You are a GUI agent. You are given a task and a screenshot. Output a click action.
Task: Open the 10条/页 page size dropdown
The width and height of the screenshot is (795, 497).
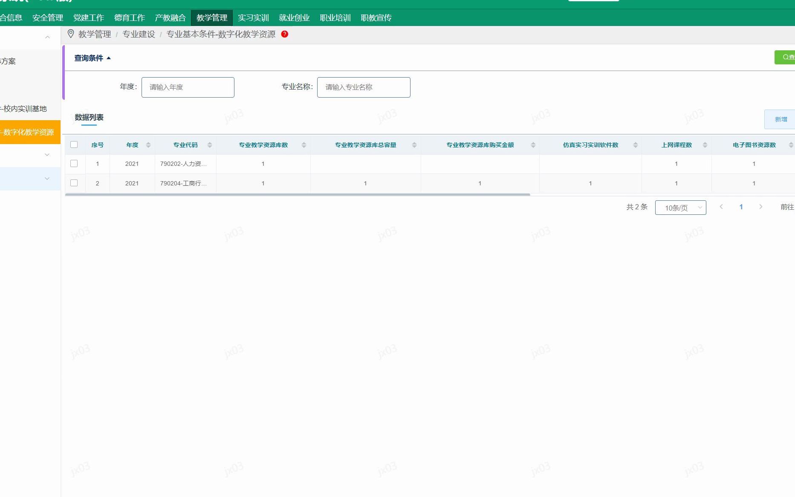coord(680,208)
